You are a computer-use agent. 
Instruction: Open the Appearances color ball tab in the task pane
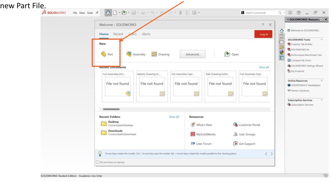click(282, 53)
